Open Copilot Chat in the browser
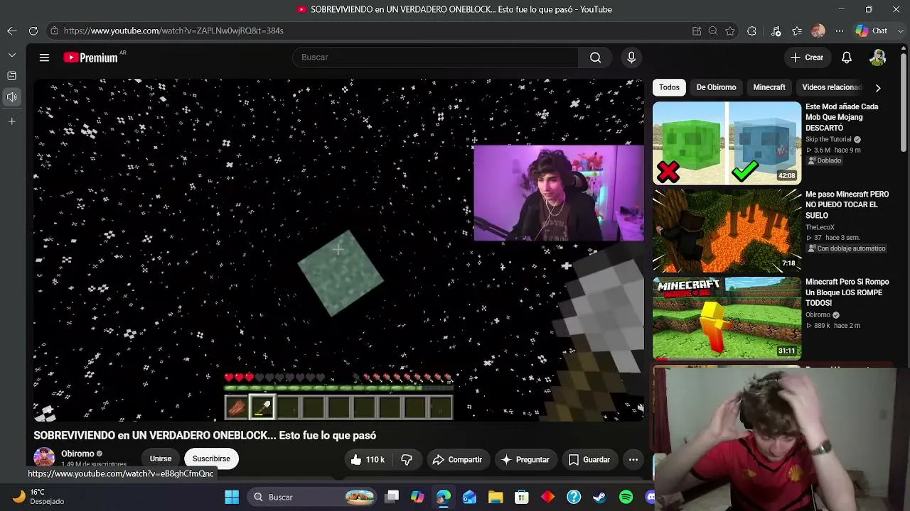 [872, 31]
